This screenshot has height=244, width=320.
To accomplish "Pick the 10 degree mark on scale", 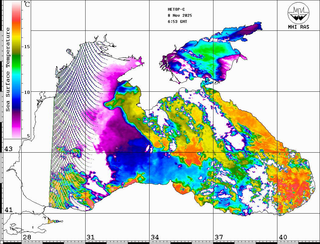I will pos(27,92).
